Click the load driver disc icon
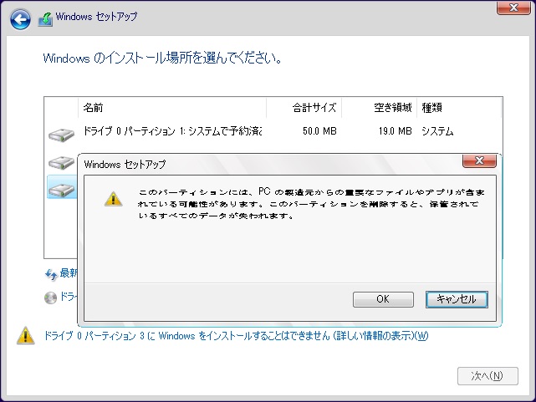The image size is (536, 402). (51, 298)
